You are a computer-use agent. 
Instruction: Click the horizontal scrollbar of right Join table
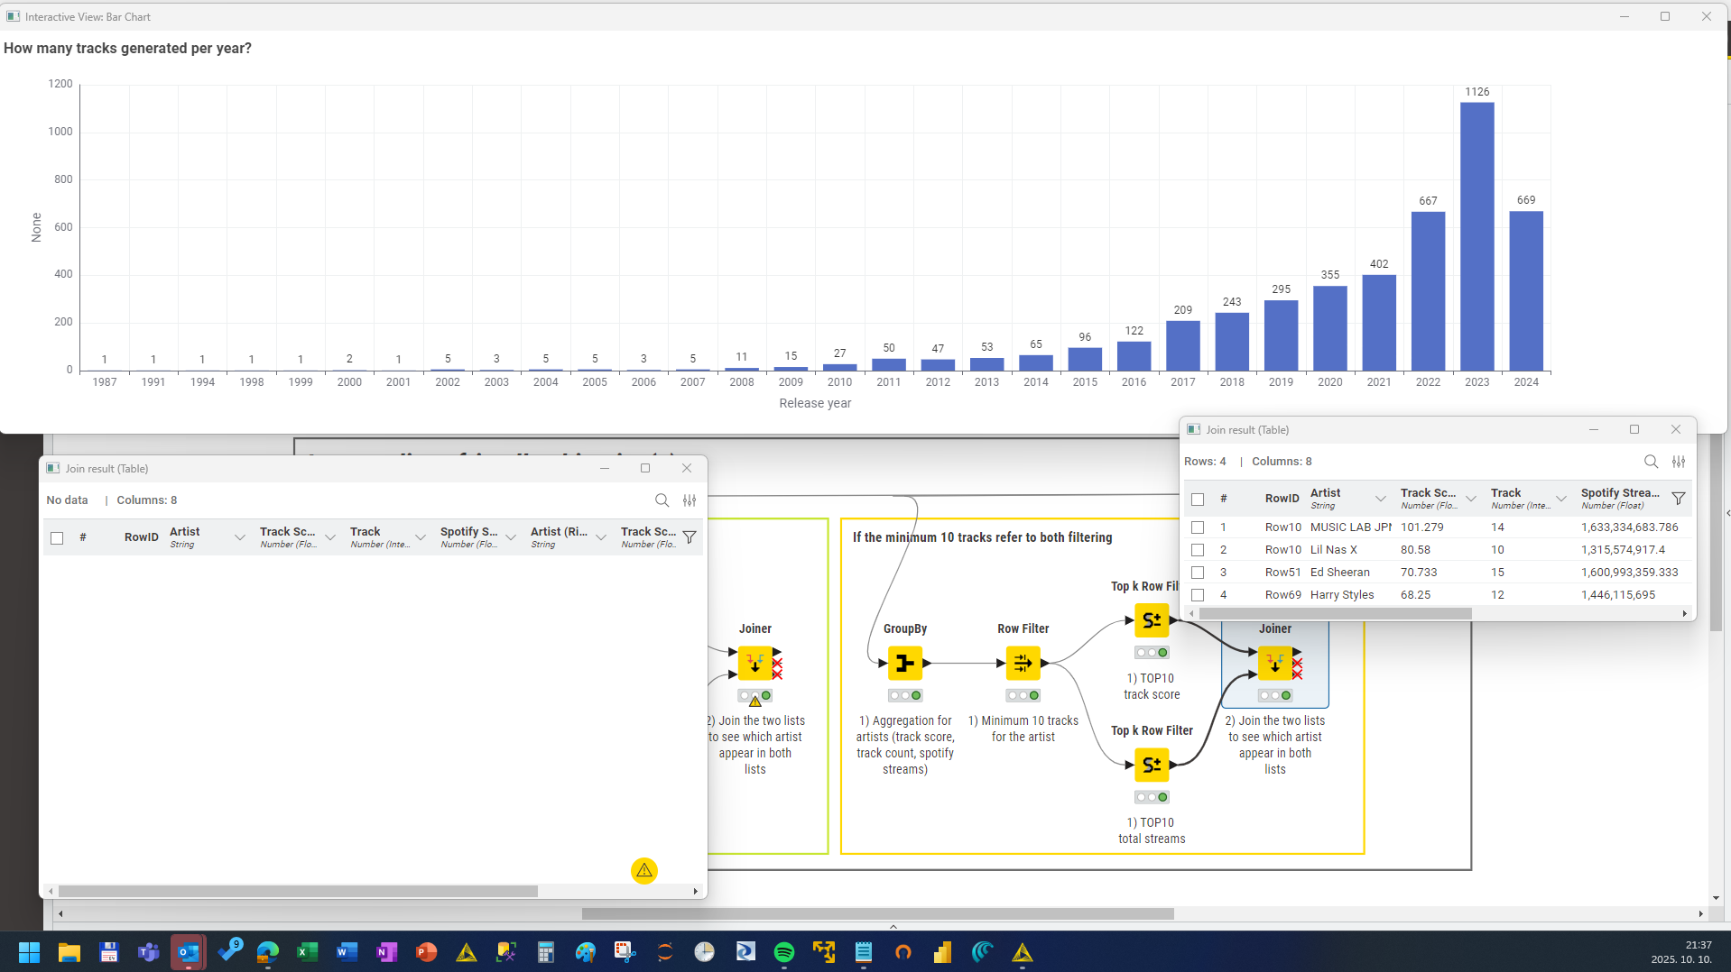[1335, 613]
